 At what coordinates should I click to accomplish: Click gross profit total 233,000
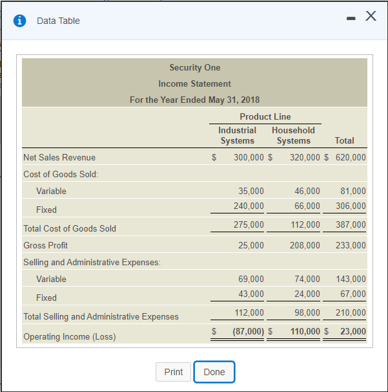[351, 245]
